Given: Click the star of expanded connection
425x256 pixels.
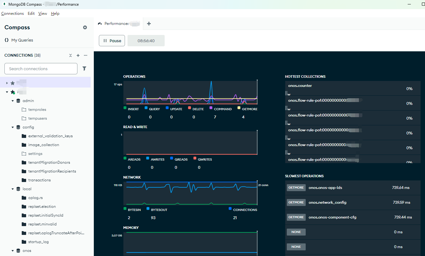Looking at the screenshot, I should [13, 92].
